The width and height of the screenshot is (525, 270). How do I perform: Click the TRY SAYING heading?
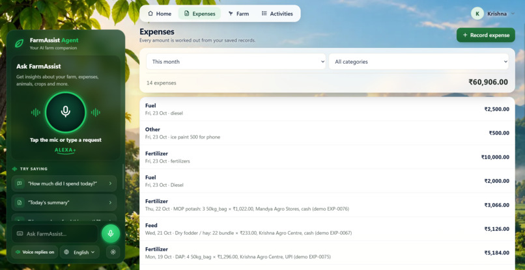pyautogui.click(x=34, y=169)
